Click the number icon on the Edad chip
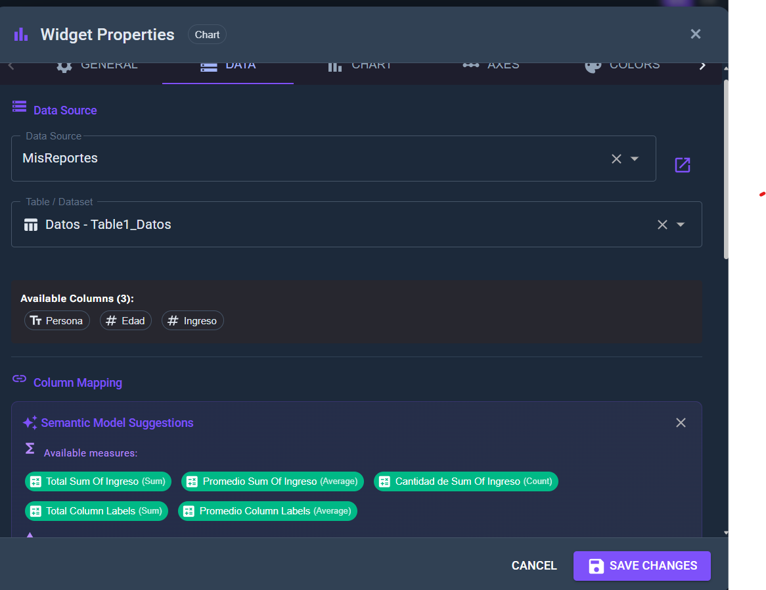 click(111, 320)
